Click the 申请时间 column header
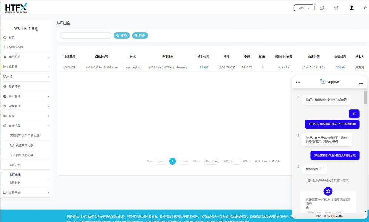The height and width of the screenshot is (222, 369). [x=314, y=57]
